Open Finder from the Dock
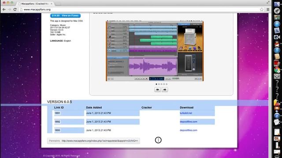This screenshot has height=158, width=282. pos(277,4)
